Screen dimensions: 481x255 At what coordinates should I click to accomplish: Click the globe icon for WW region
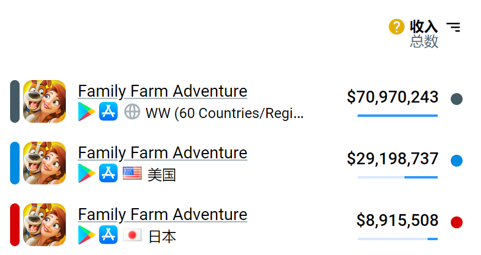[132, 112]
